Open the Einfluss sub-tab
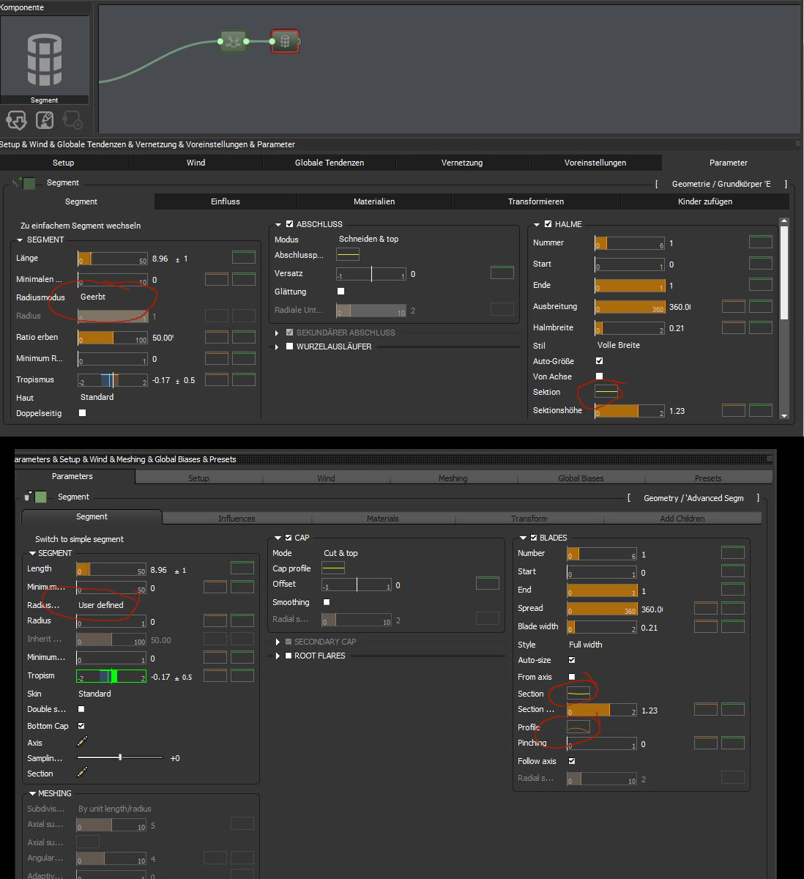 [x=226, y=201]
